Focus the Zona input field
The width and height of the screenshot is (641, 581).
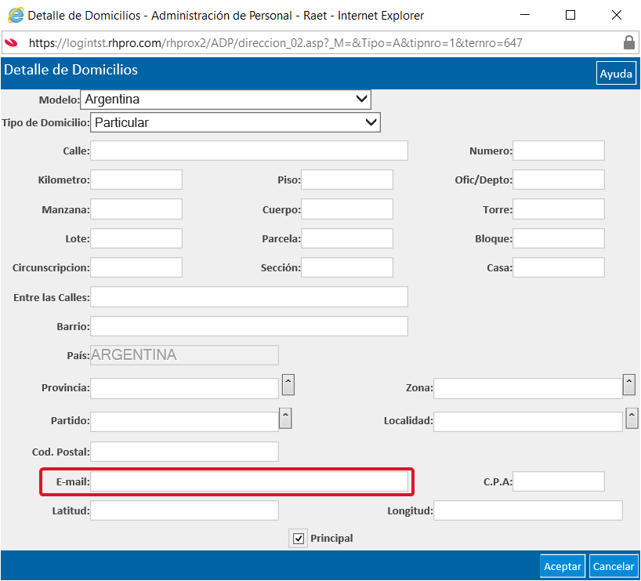click(x=527, y=388)
